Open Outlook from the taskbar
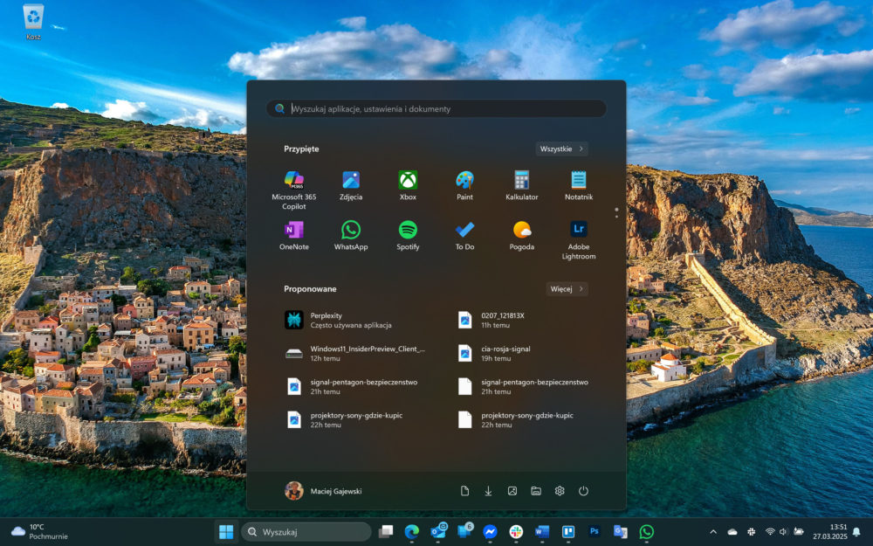This screenshot has width=873, height=546. 438,532
